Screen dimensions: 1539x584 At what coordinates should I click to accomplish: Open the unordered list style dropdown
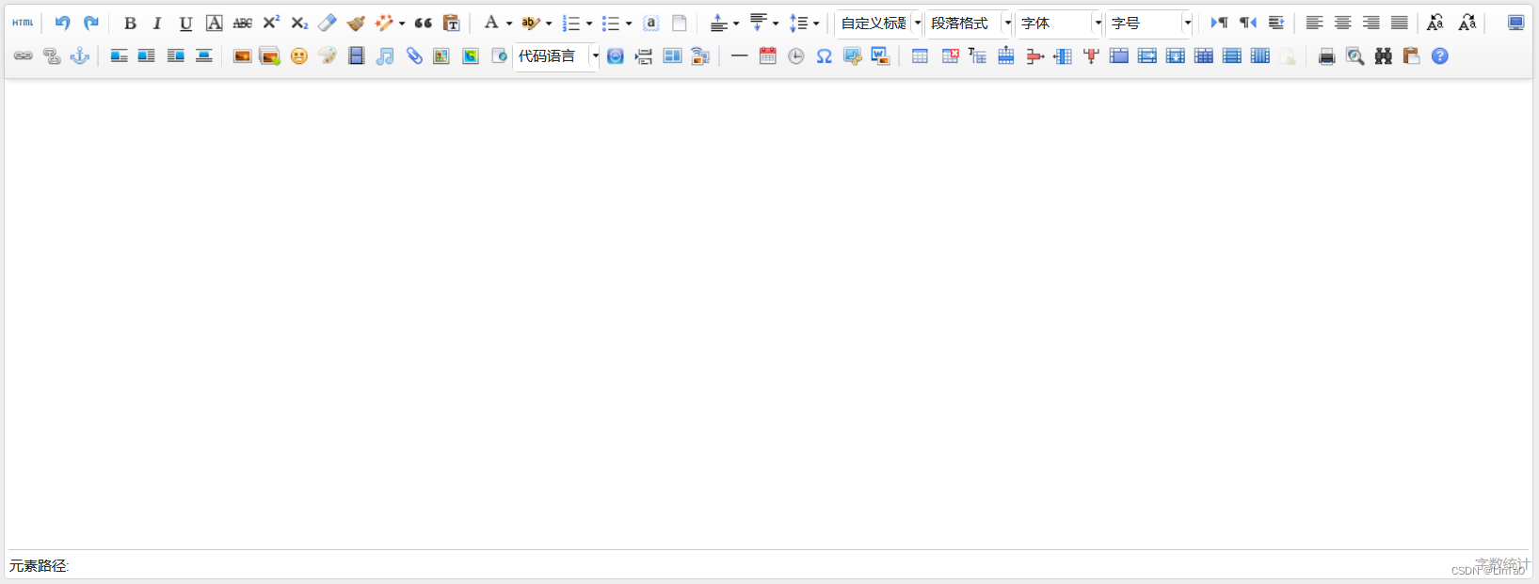coord(629,24)
